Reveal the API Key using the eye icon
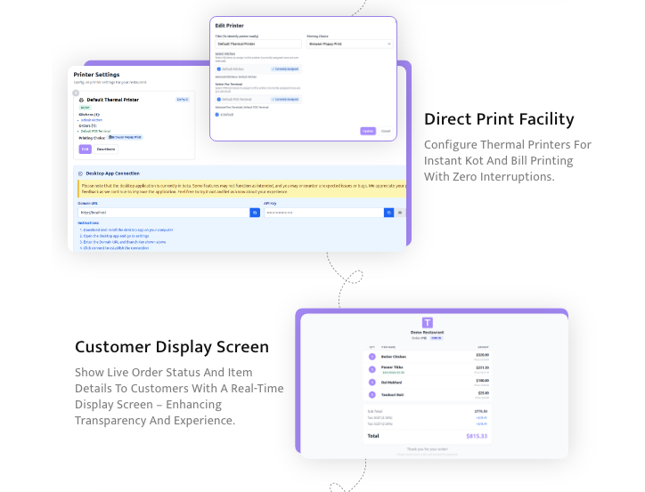 click(400, 213)
